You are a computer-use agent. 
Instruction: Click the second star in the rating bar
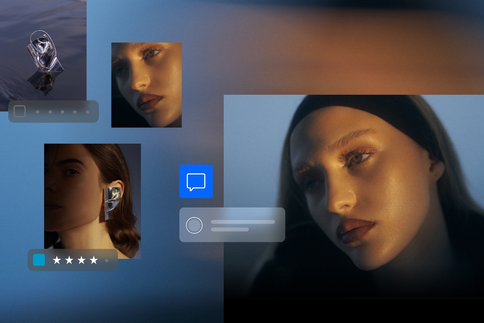coord(69,260)
